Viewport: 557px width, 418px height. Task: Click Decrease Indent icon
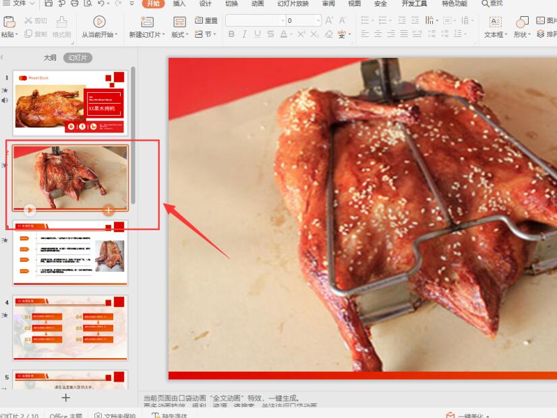coord(402,21)
